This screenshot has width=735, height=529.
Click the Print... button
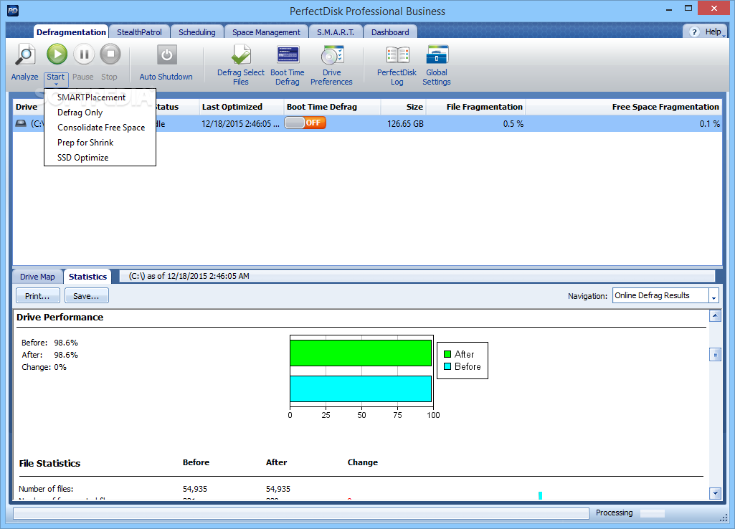pos(37,295)
